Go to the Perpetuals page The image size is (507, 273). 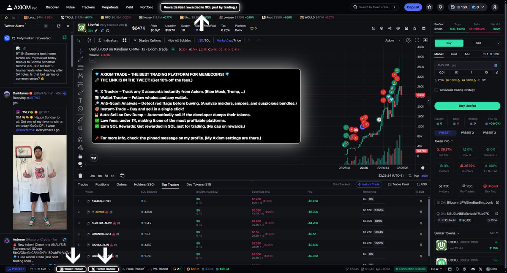pos(110,7)
